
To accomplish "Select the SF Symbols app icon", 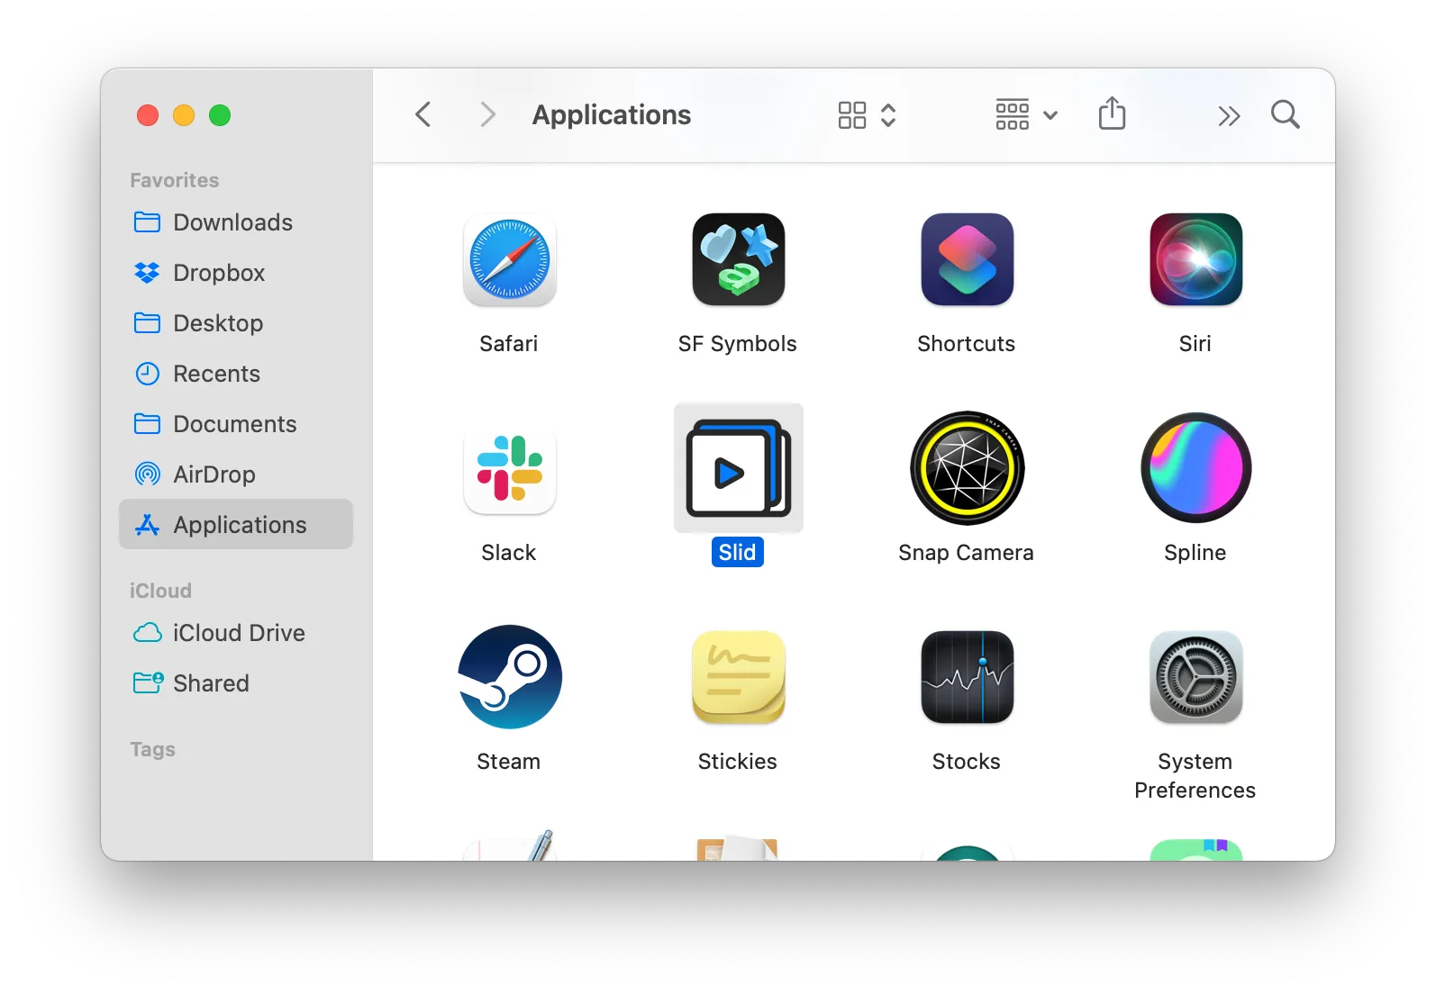I will pyautogui.click(x=739, y=259).
